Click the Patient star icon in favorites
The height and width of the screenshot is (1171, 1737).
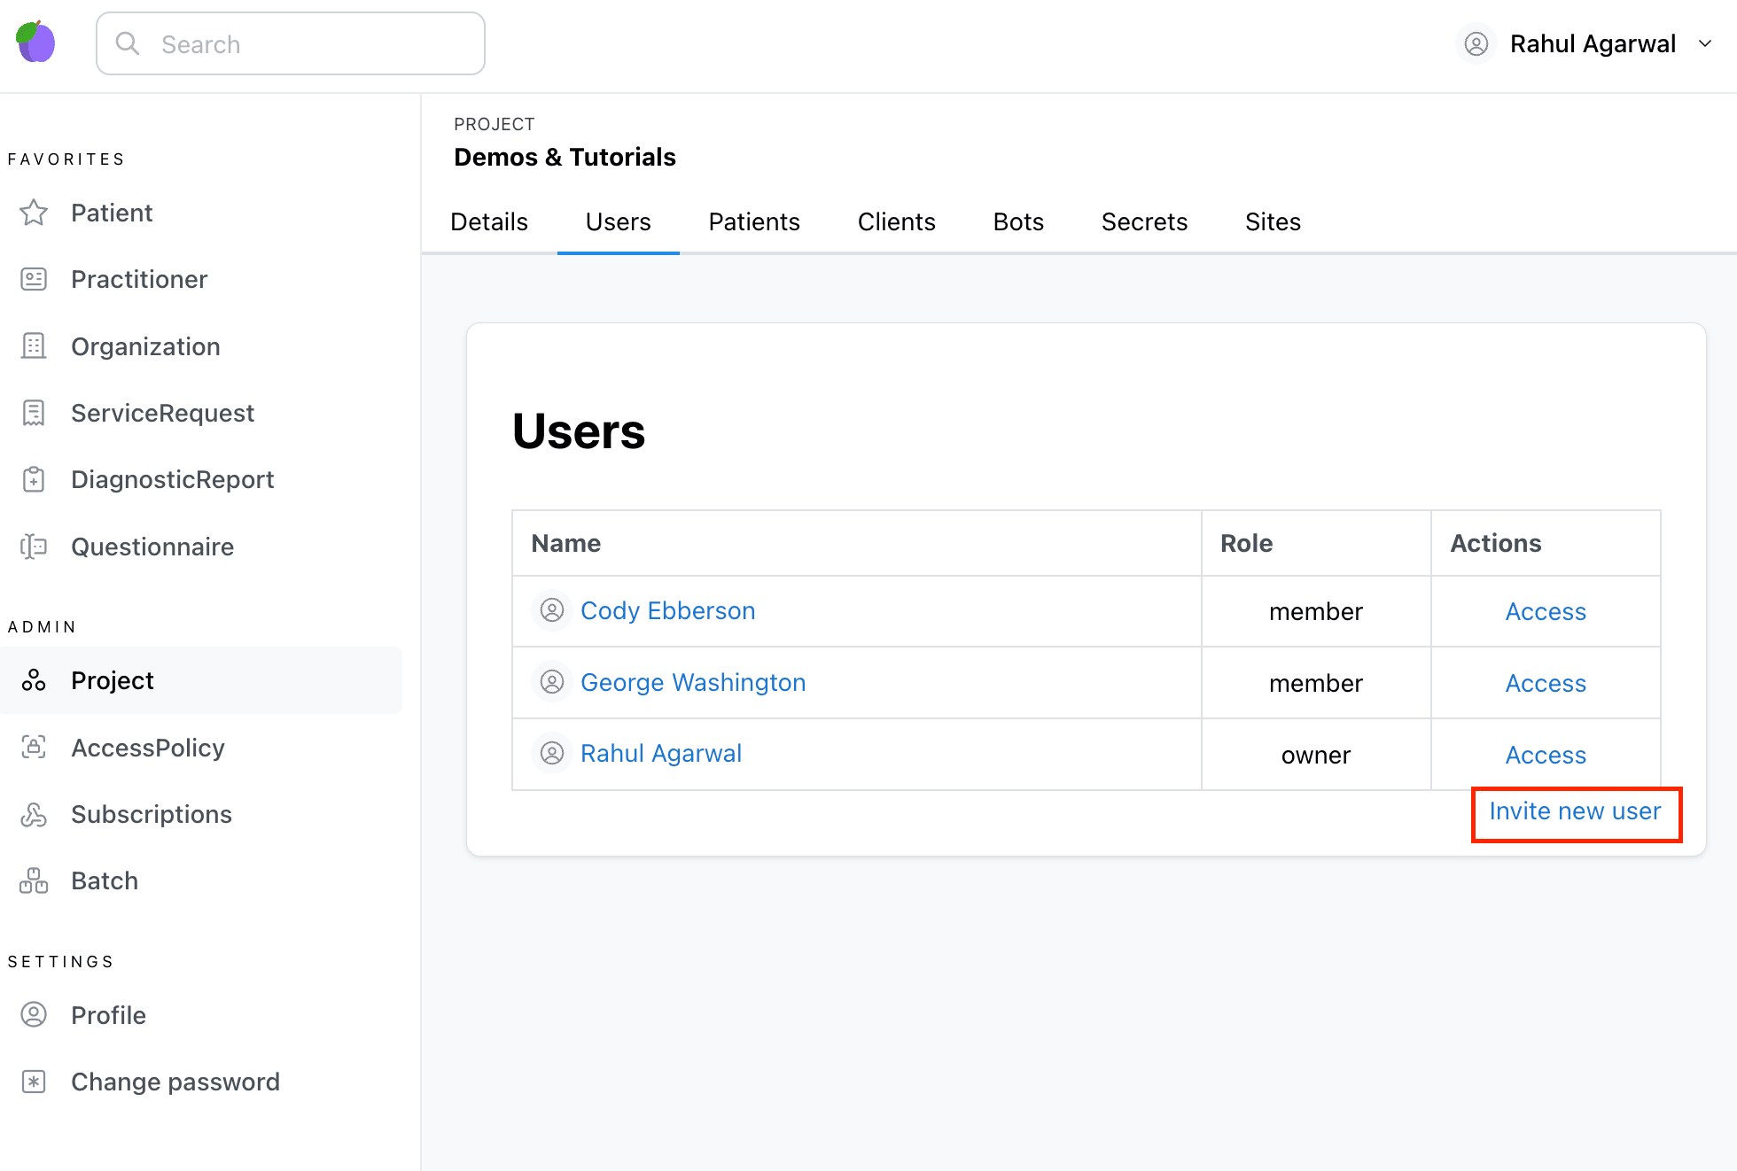click(x=34, y=213)
